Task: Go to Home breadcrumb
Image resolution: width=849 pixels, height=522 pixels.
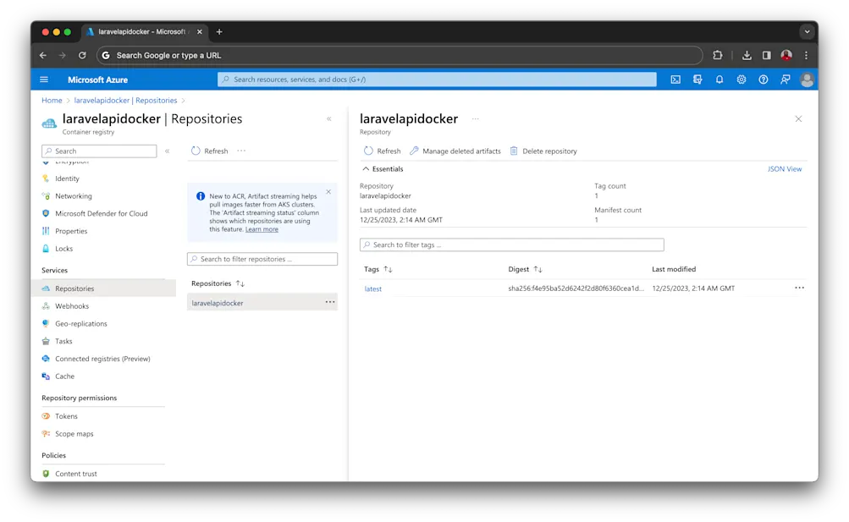Action: (52, 101)
